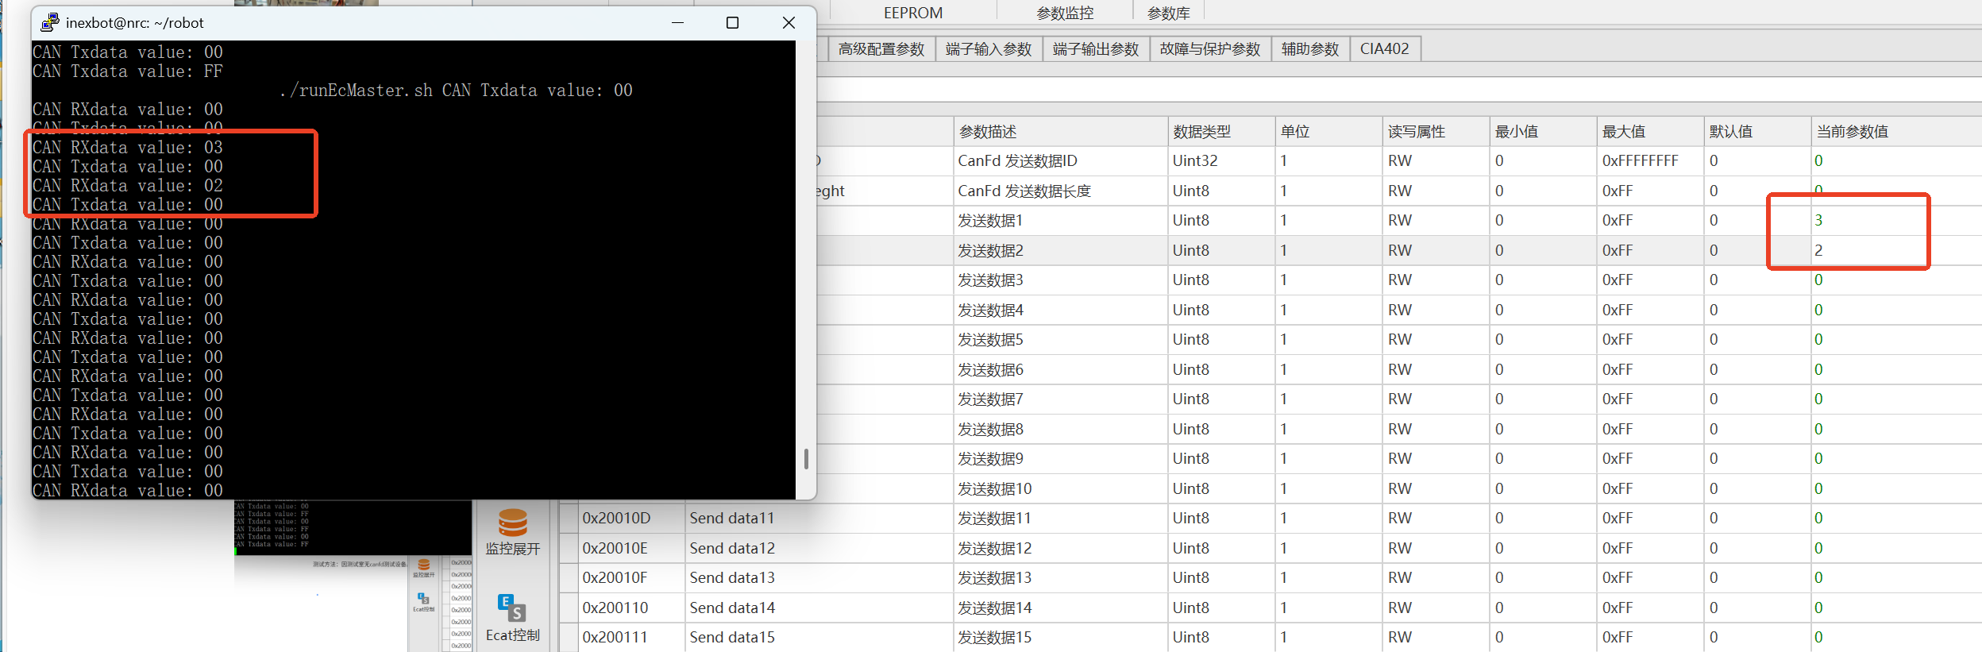The width and height of the screenshot is (1982, 652).
Task: Click the 最小值 column header
Action: coord(1543,132)
